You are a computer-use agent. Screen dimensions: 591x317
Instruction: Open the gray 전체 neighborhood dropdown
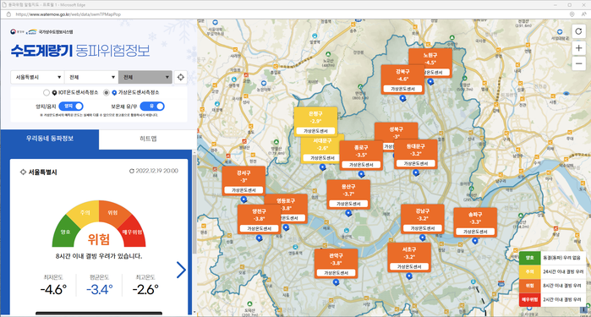click(x=145, y=77)
